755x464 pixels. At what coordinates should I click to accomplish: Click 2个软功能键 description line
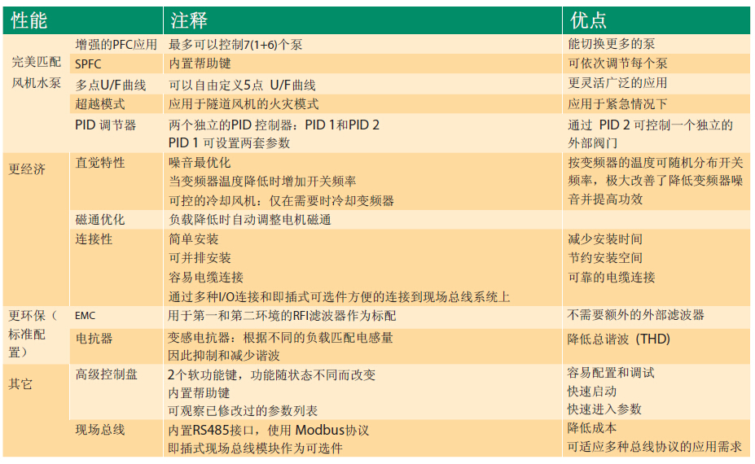(271, 375)
